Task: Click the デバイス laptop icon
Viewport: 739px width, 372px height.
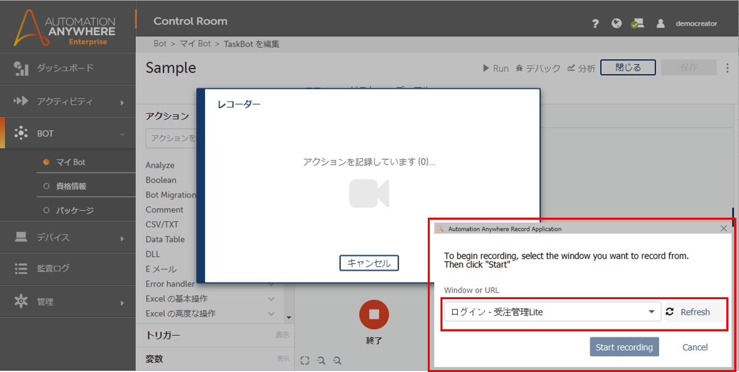Action: click(21, 237)
